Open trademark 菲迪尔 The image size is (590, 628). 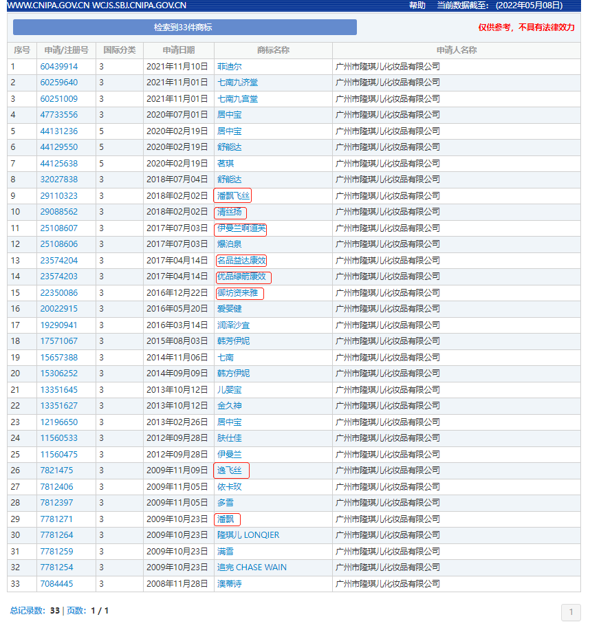(x=230, y=67)
